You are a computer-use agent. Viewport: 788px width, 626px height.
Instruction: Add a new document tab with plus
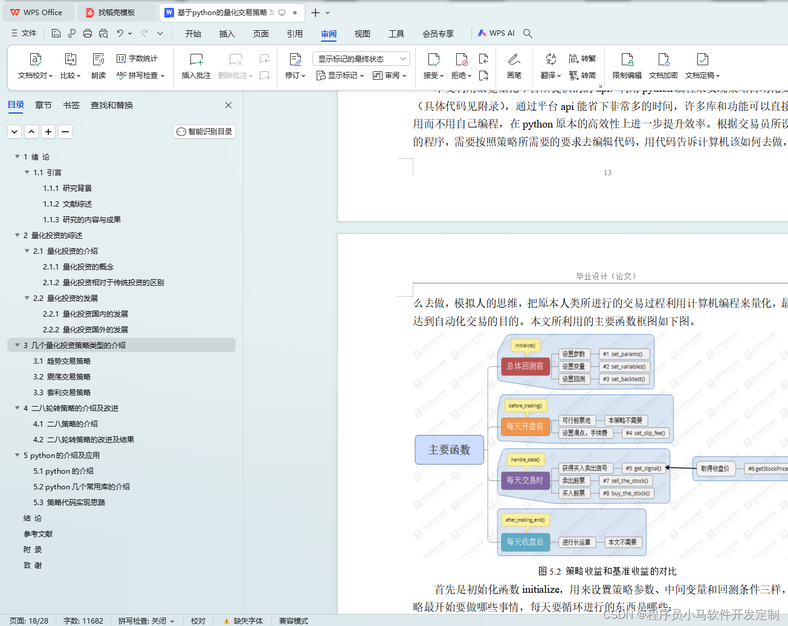coord(315,13)
